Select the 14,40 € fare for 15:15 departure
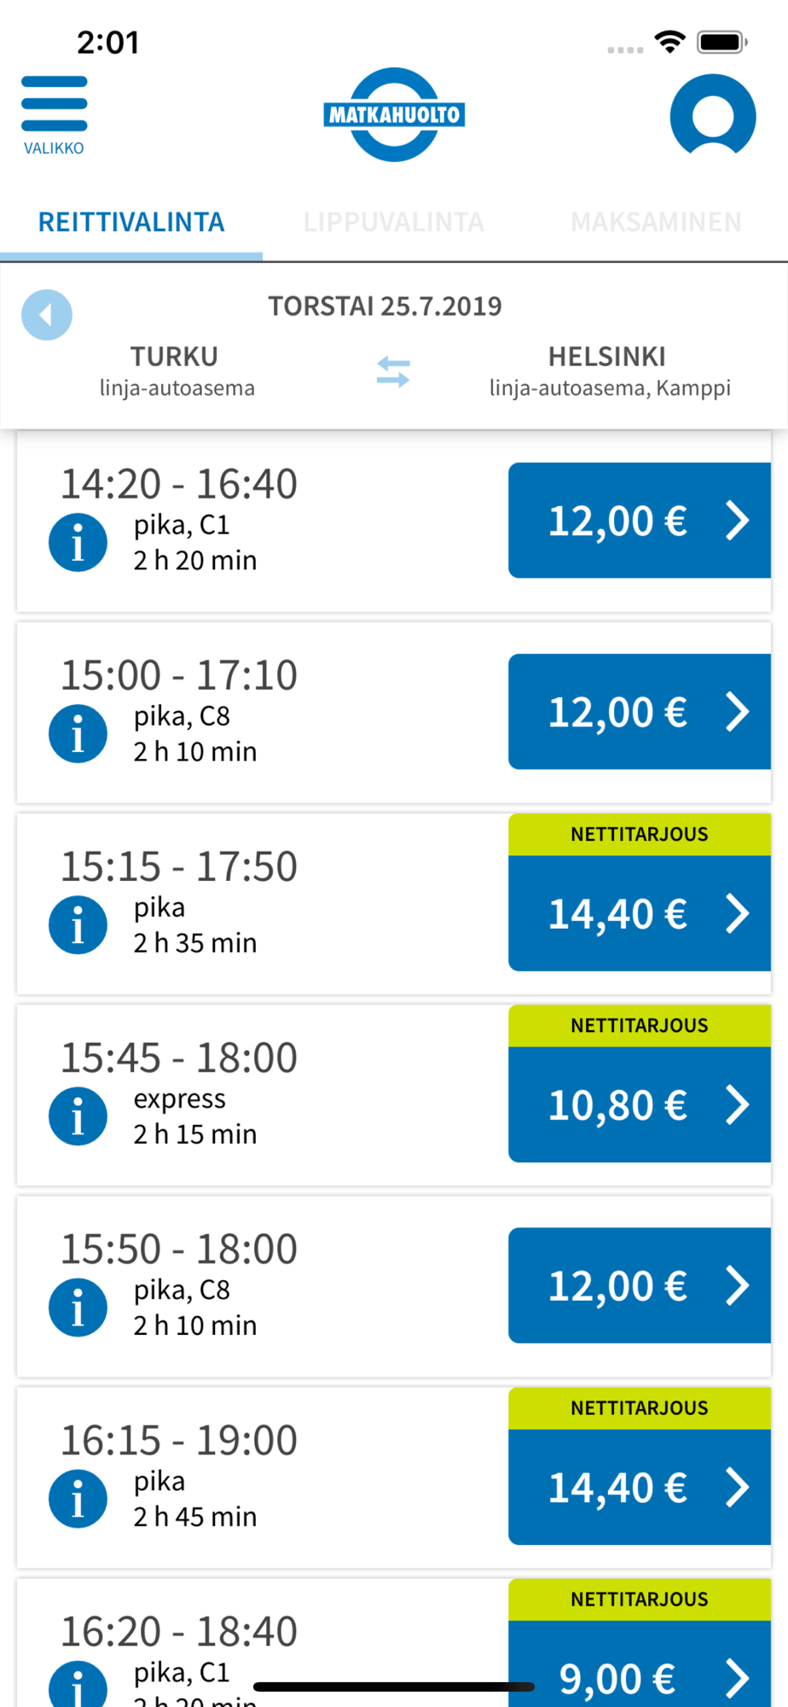The image size is (788, 1707). [x=640, y=913]
